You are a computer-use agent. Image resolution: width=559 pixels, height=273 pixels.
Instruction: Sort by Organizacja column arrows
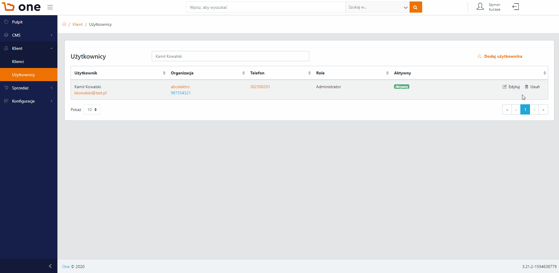[243, 73]
